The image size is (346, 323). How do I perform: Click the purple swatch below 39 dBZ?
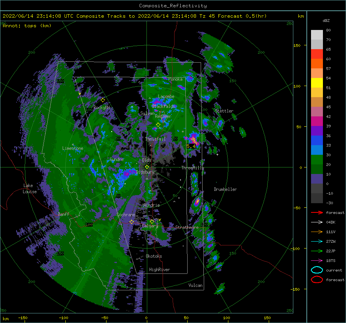[317, 131]
